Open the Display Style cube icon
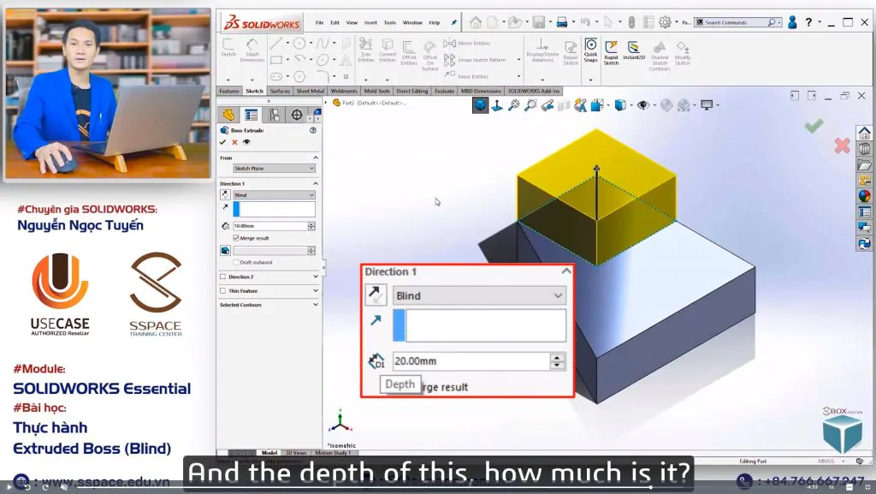Screen dimensions: 876x494 [x=620, y=105]
